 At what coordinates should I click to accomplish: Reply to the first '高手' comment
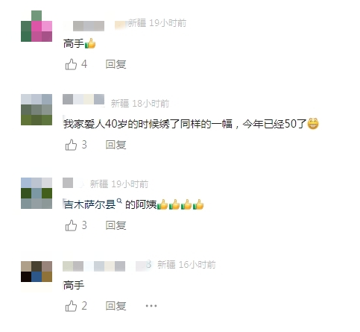click(x=116, y=64)
